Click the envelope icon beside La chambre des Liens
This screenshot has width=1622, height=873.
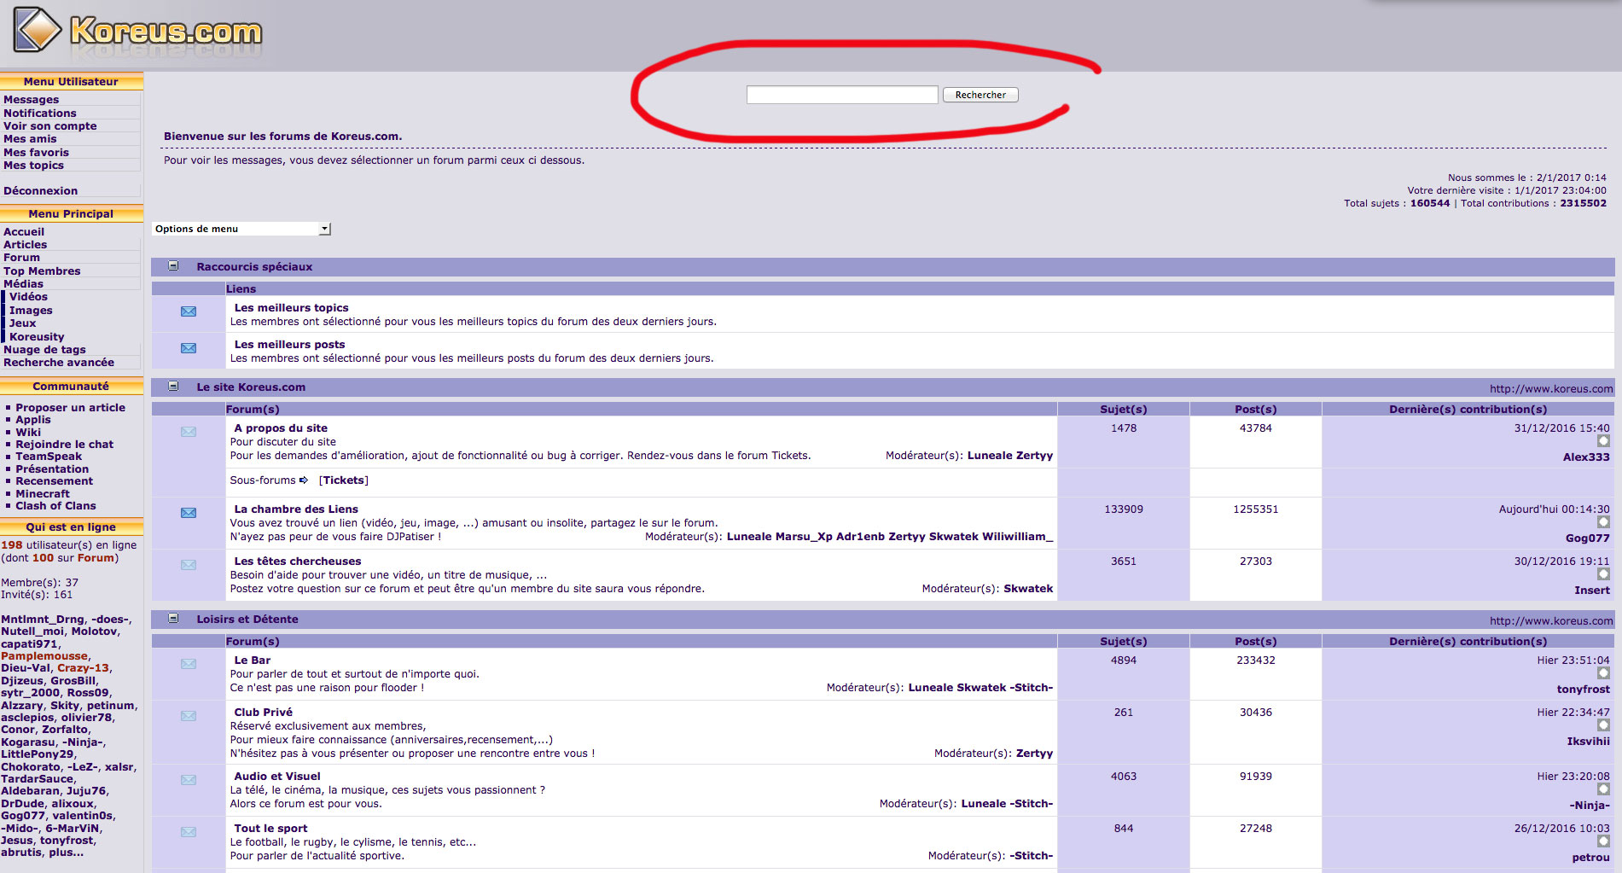(189, 513)
